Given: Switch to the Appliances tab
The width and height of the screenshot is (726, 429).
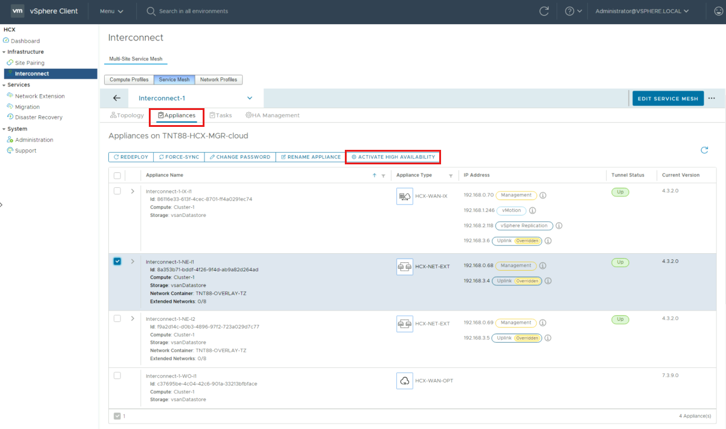Looking at the screenshot, I should click(x=177, y=115).
